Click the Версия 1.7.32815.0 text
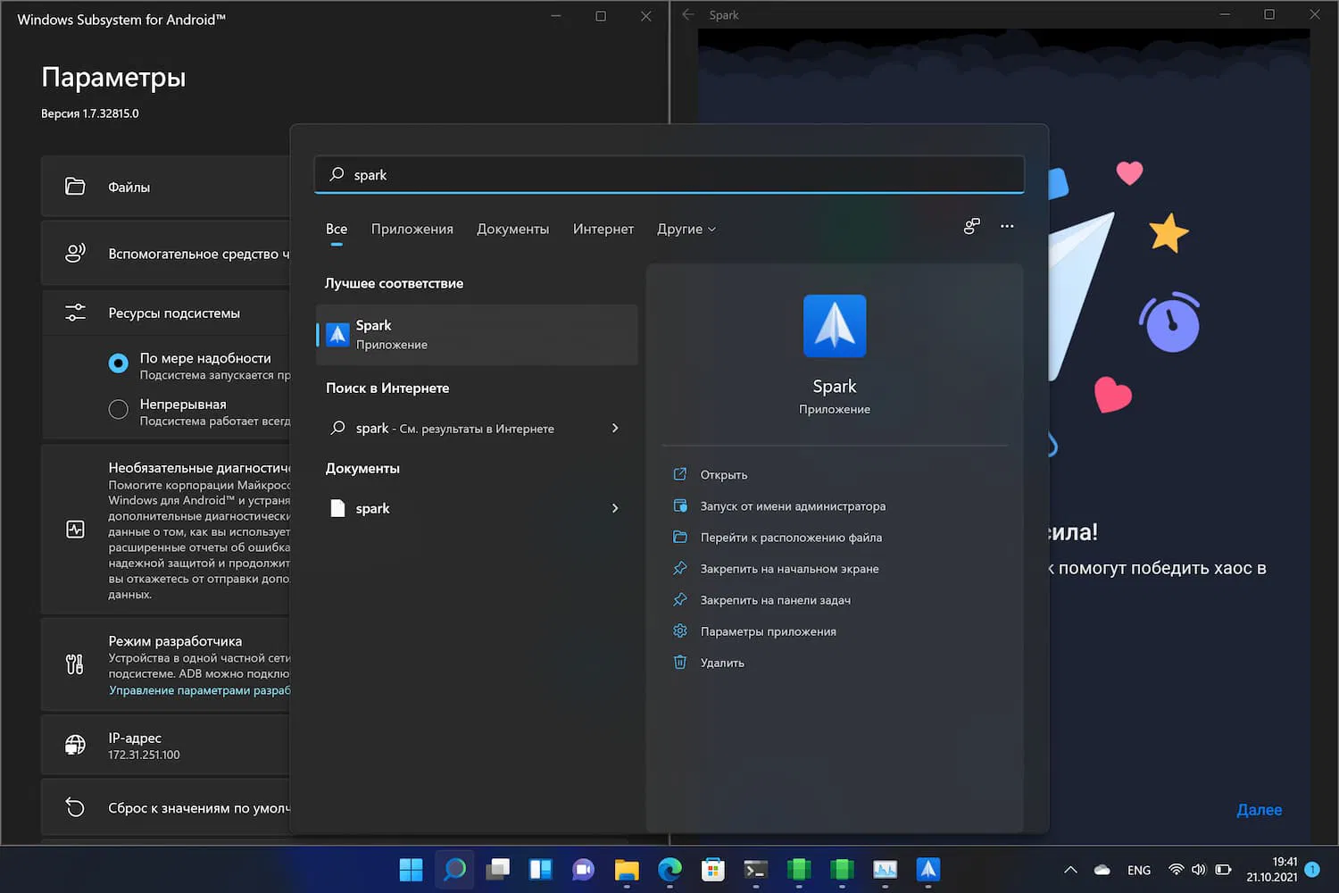This screenshot has height=893, width=1339. pos(90,113)
